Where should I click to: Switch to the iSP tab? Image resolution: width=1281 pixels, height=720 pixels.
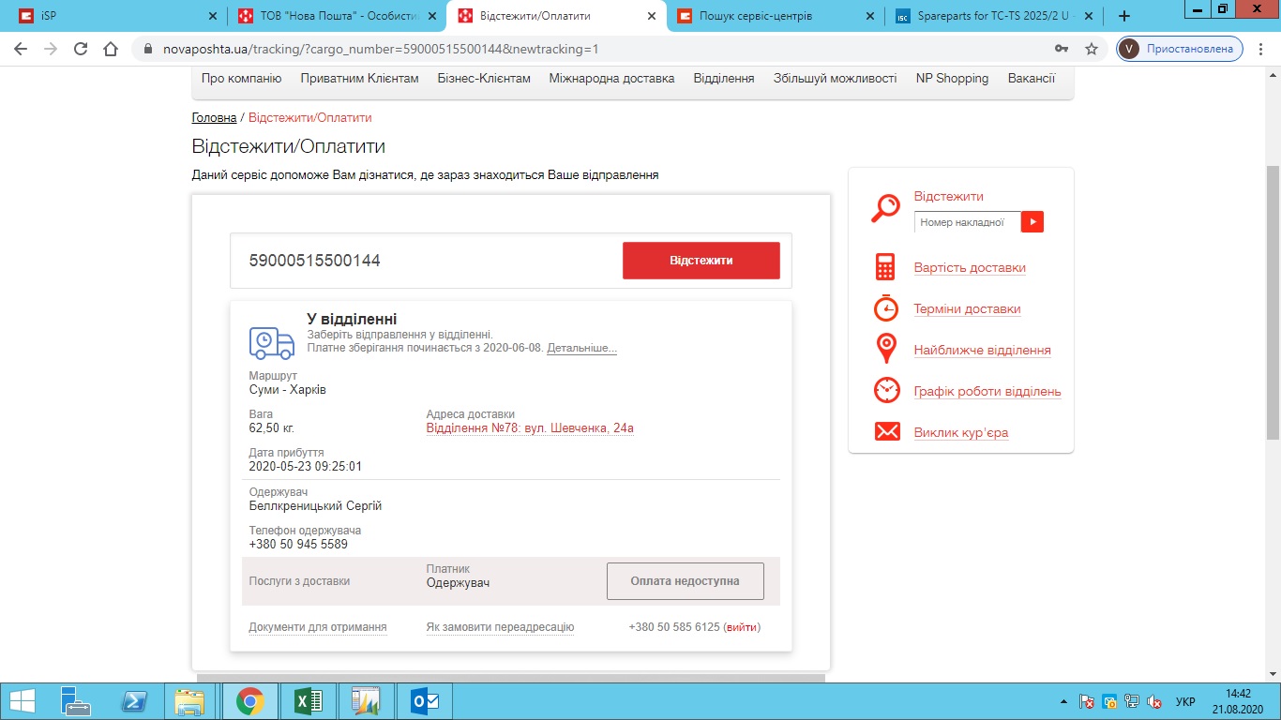[114, 16]
